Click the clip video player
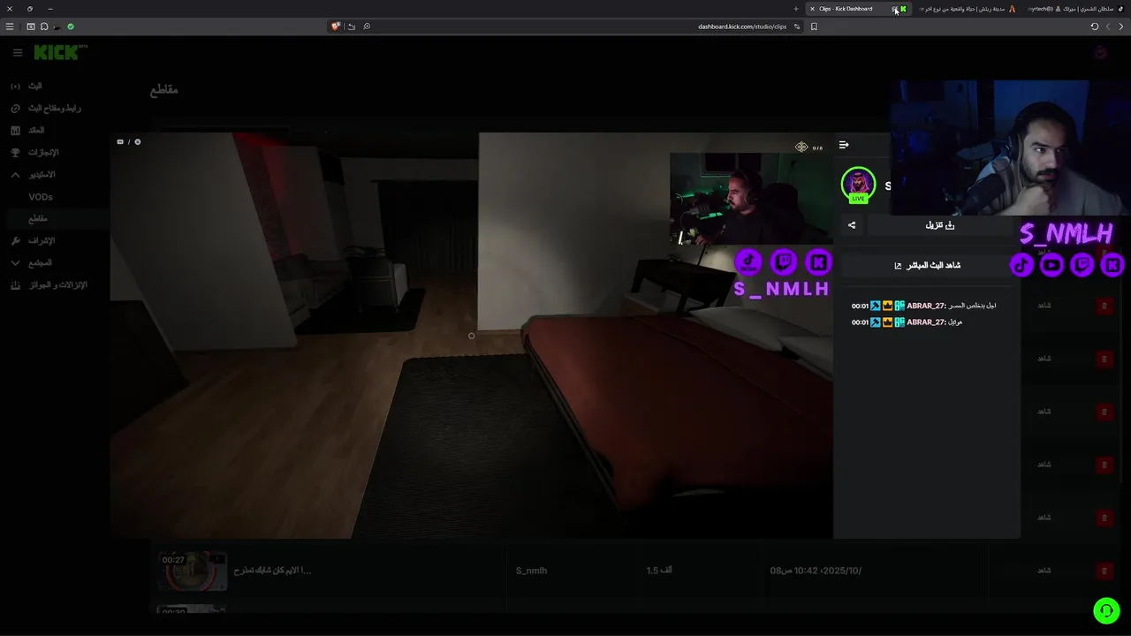 pyautogui.click(x=471, y=336)
